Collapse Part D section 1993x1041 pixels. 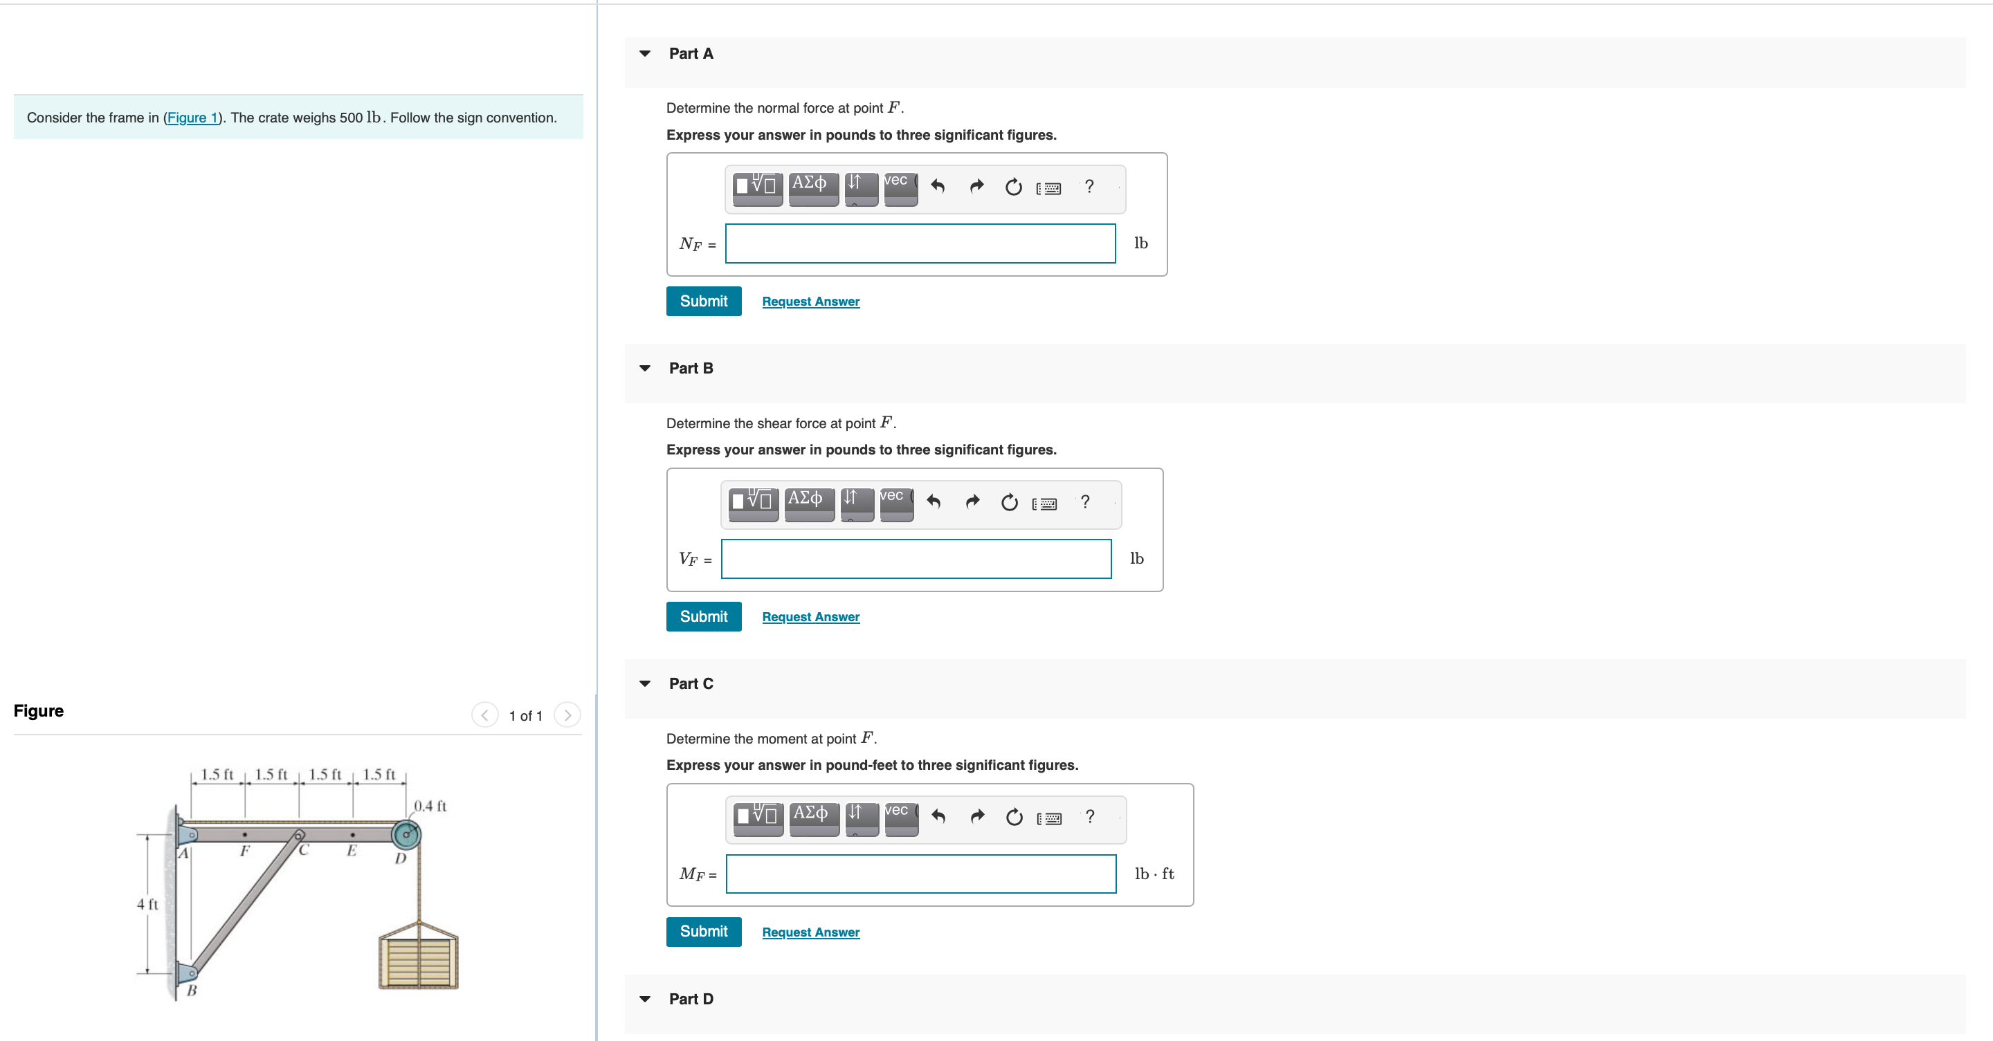(644, 999)
